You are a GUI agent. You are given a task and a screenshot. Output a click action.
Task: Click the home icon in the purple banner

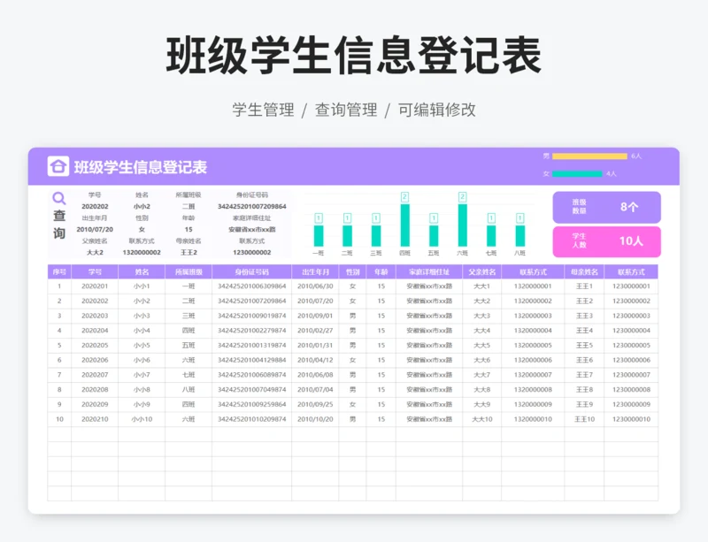58,166
